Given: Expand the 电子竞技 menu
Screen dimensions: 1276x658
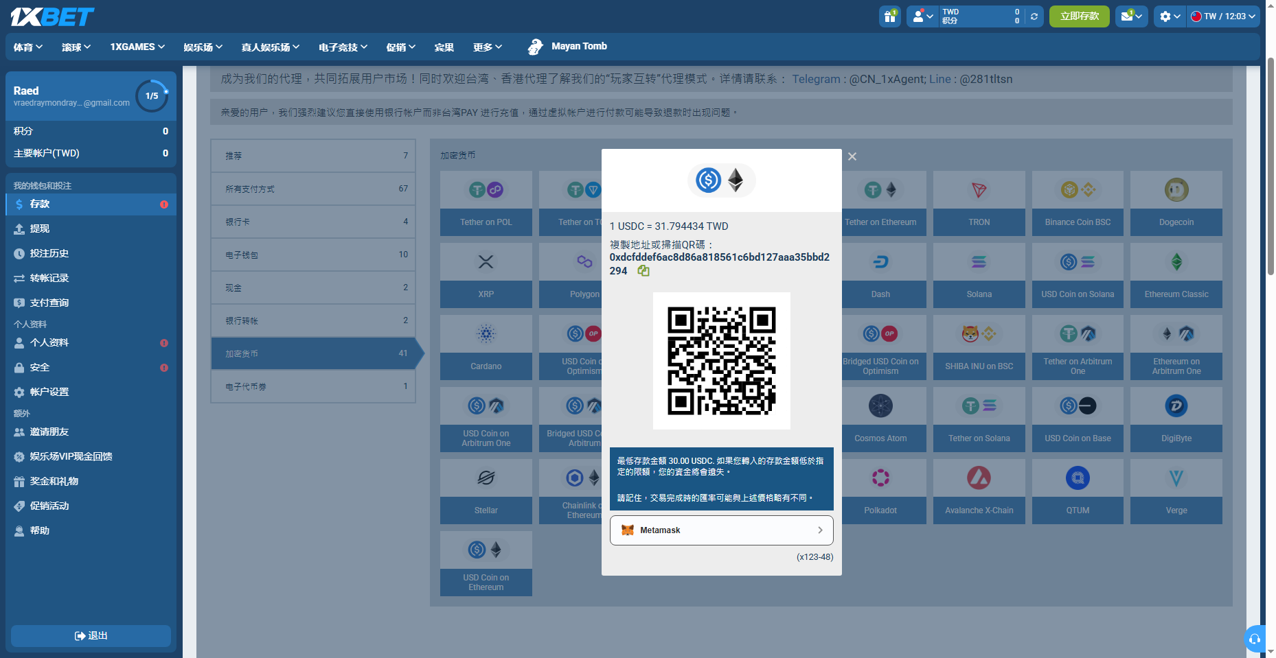Looking at the screenshot, I should coord(343,47).
